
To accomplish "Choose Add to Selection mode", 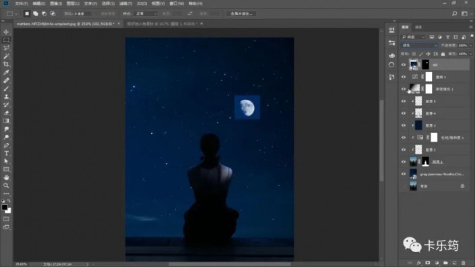I will [x=36, y=13].
